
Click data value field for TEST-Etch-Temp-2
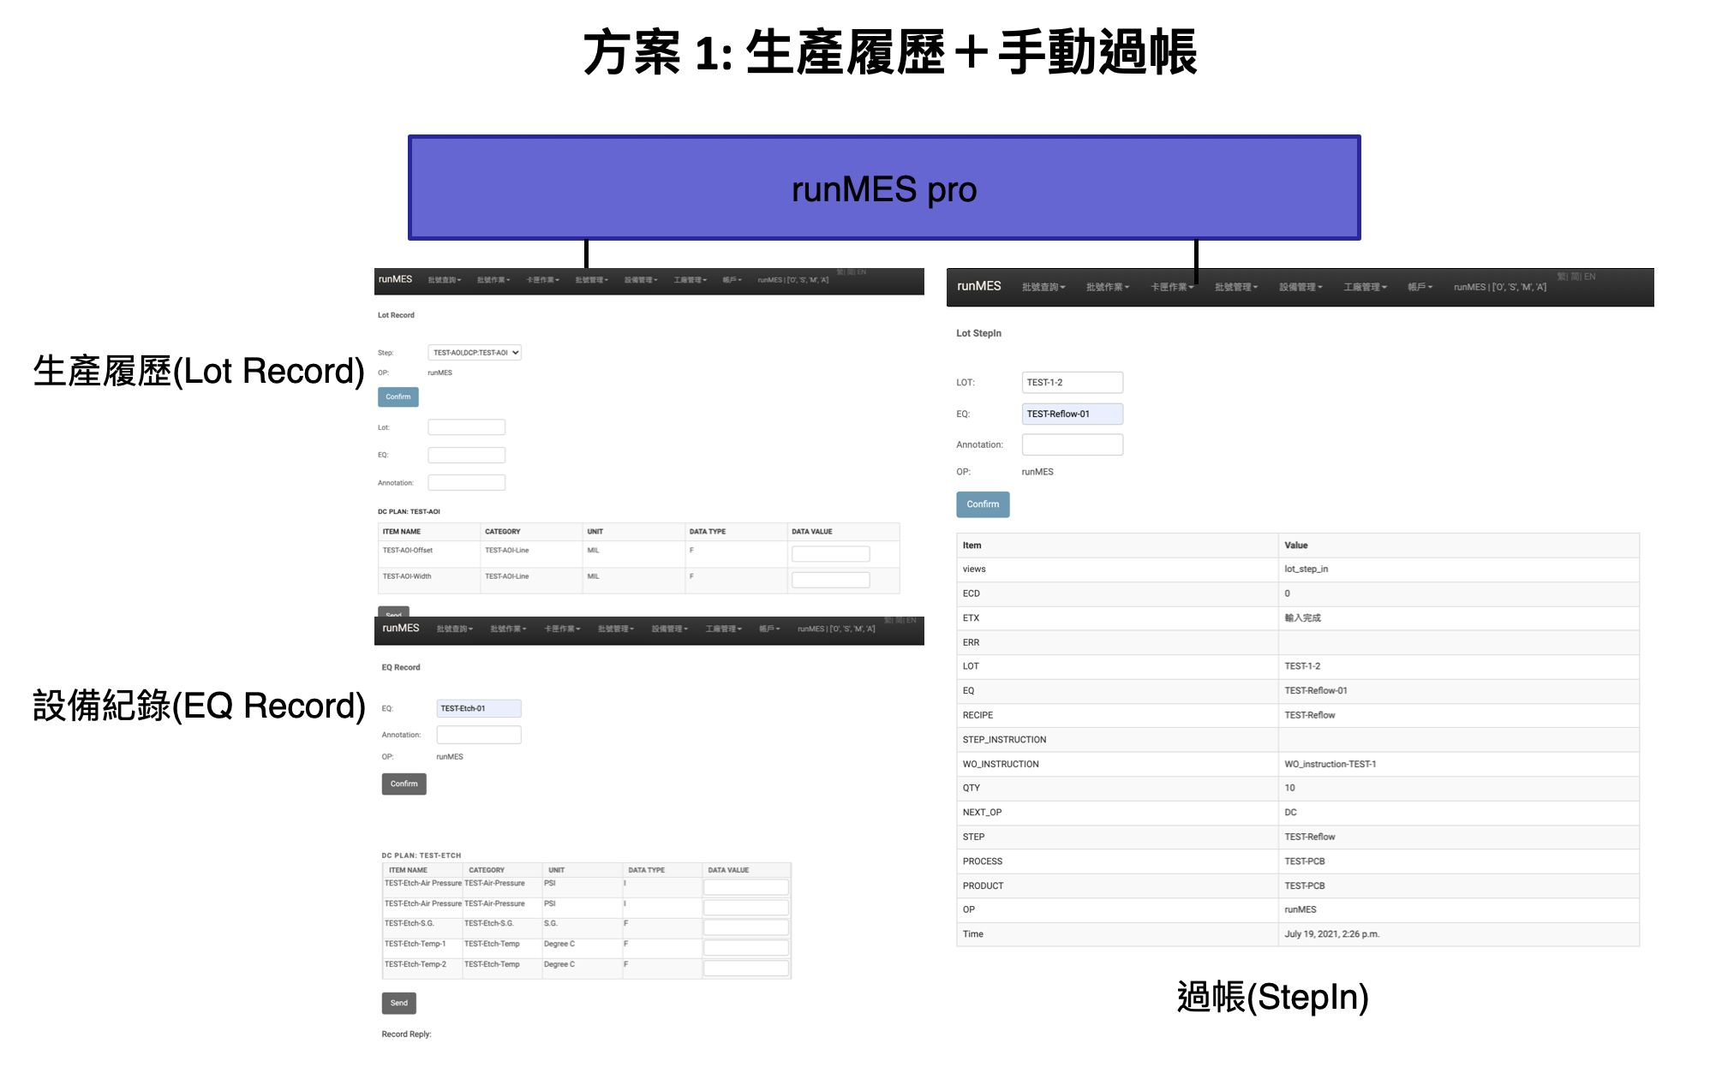745,969
